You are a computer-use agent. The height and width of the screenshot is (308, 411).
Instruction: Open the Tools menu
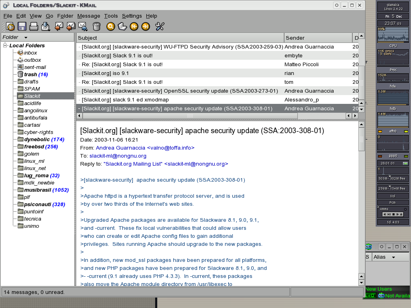(111, 16)
